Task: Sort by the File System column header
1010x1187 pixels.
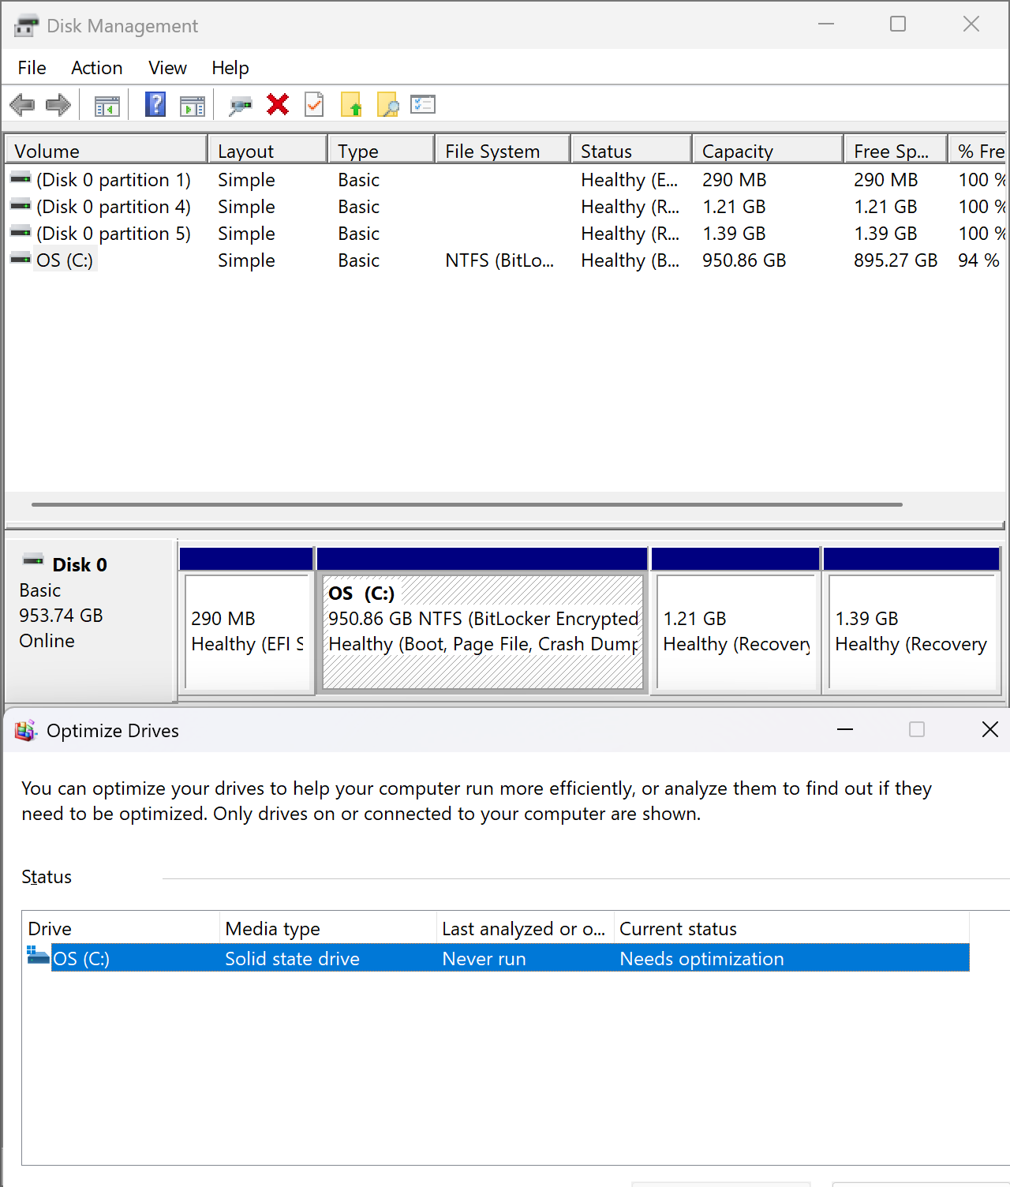Action: [503, 150]
